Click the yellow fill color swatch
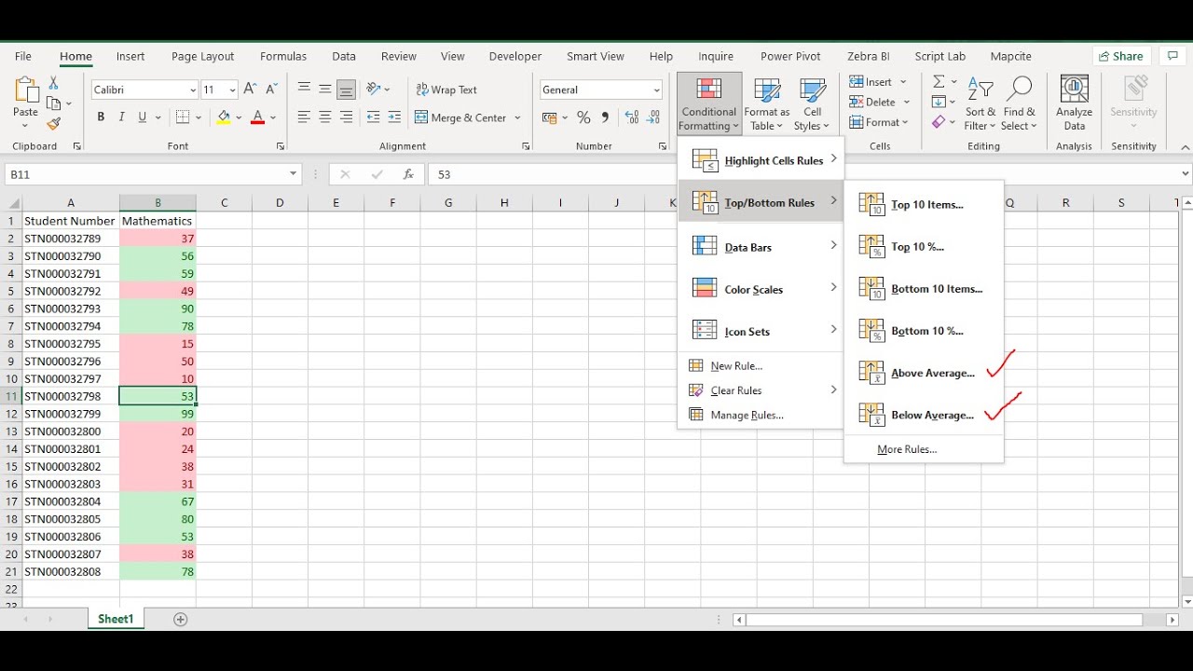This screenshot has width=1193, height=671. (x=223, y=117)
